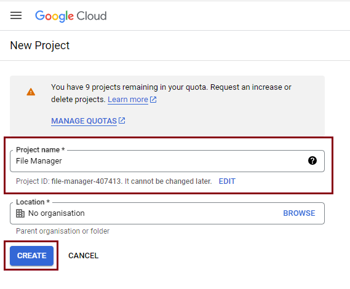Click the external link icon after Learn more
This screenshot has width=350, height=289.
153,100
